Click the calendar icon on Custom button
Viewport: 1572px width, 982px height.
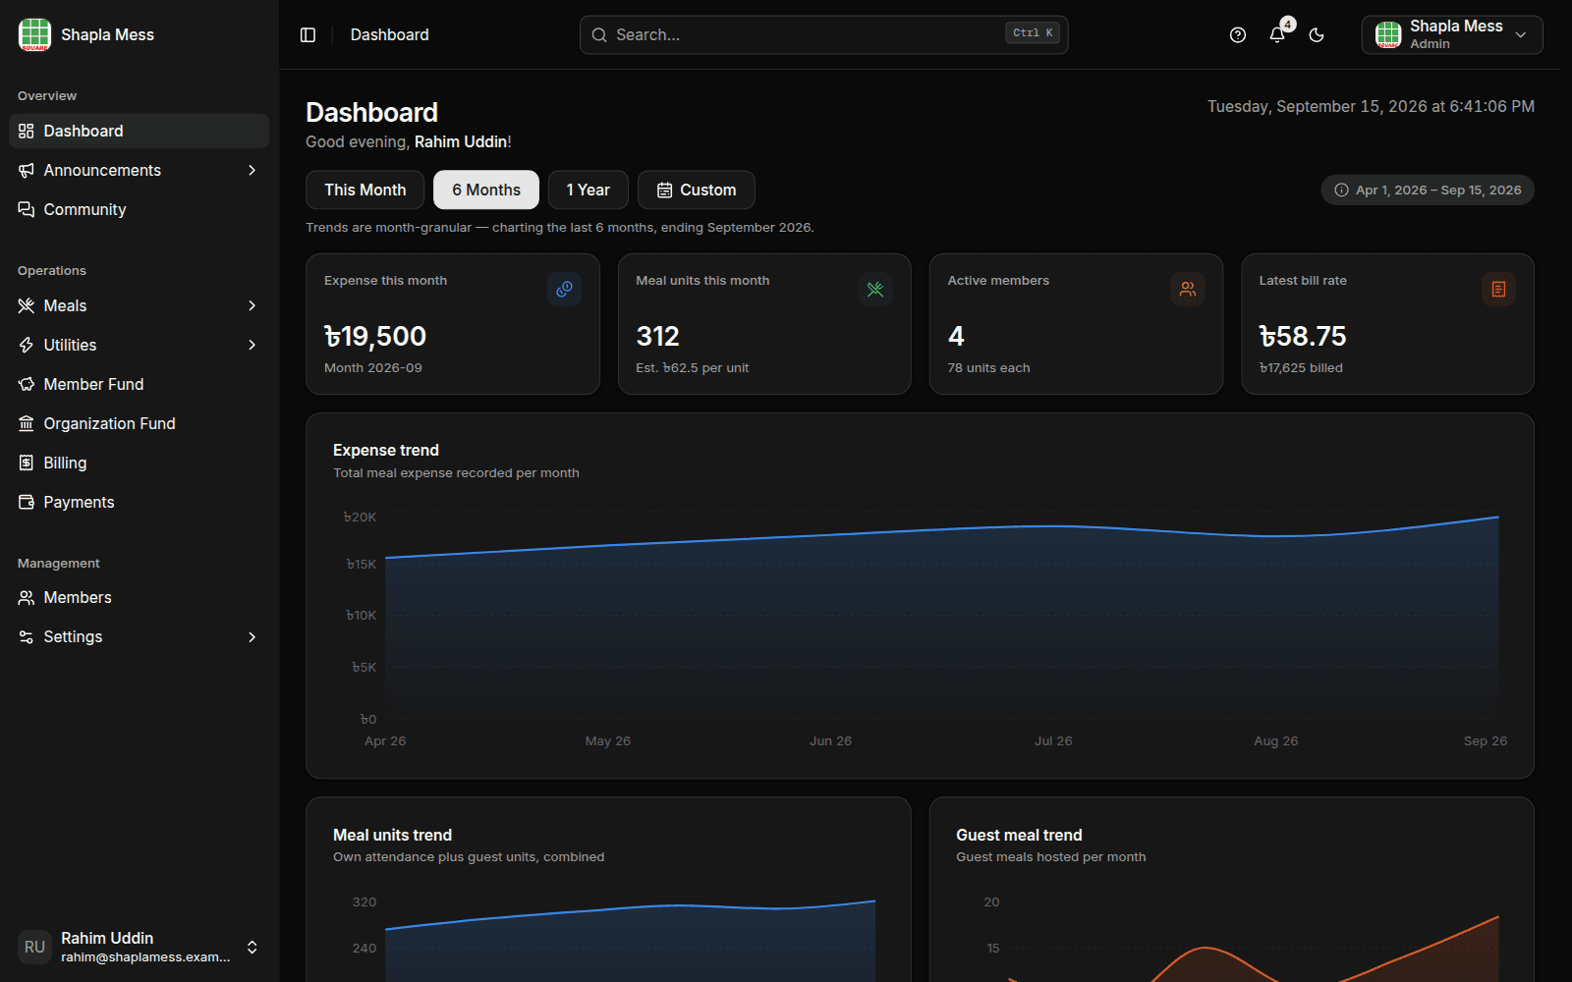point(665,190)
